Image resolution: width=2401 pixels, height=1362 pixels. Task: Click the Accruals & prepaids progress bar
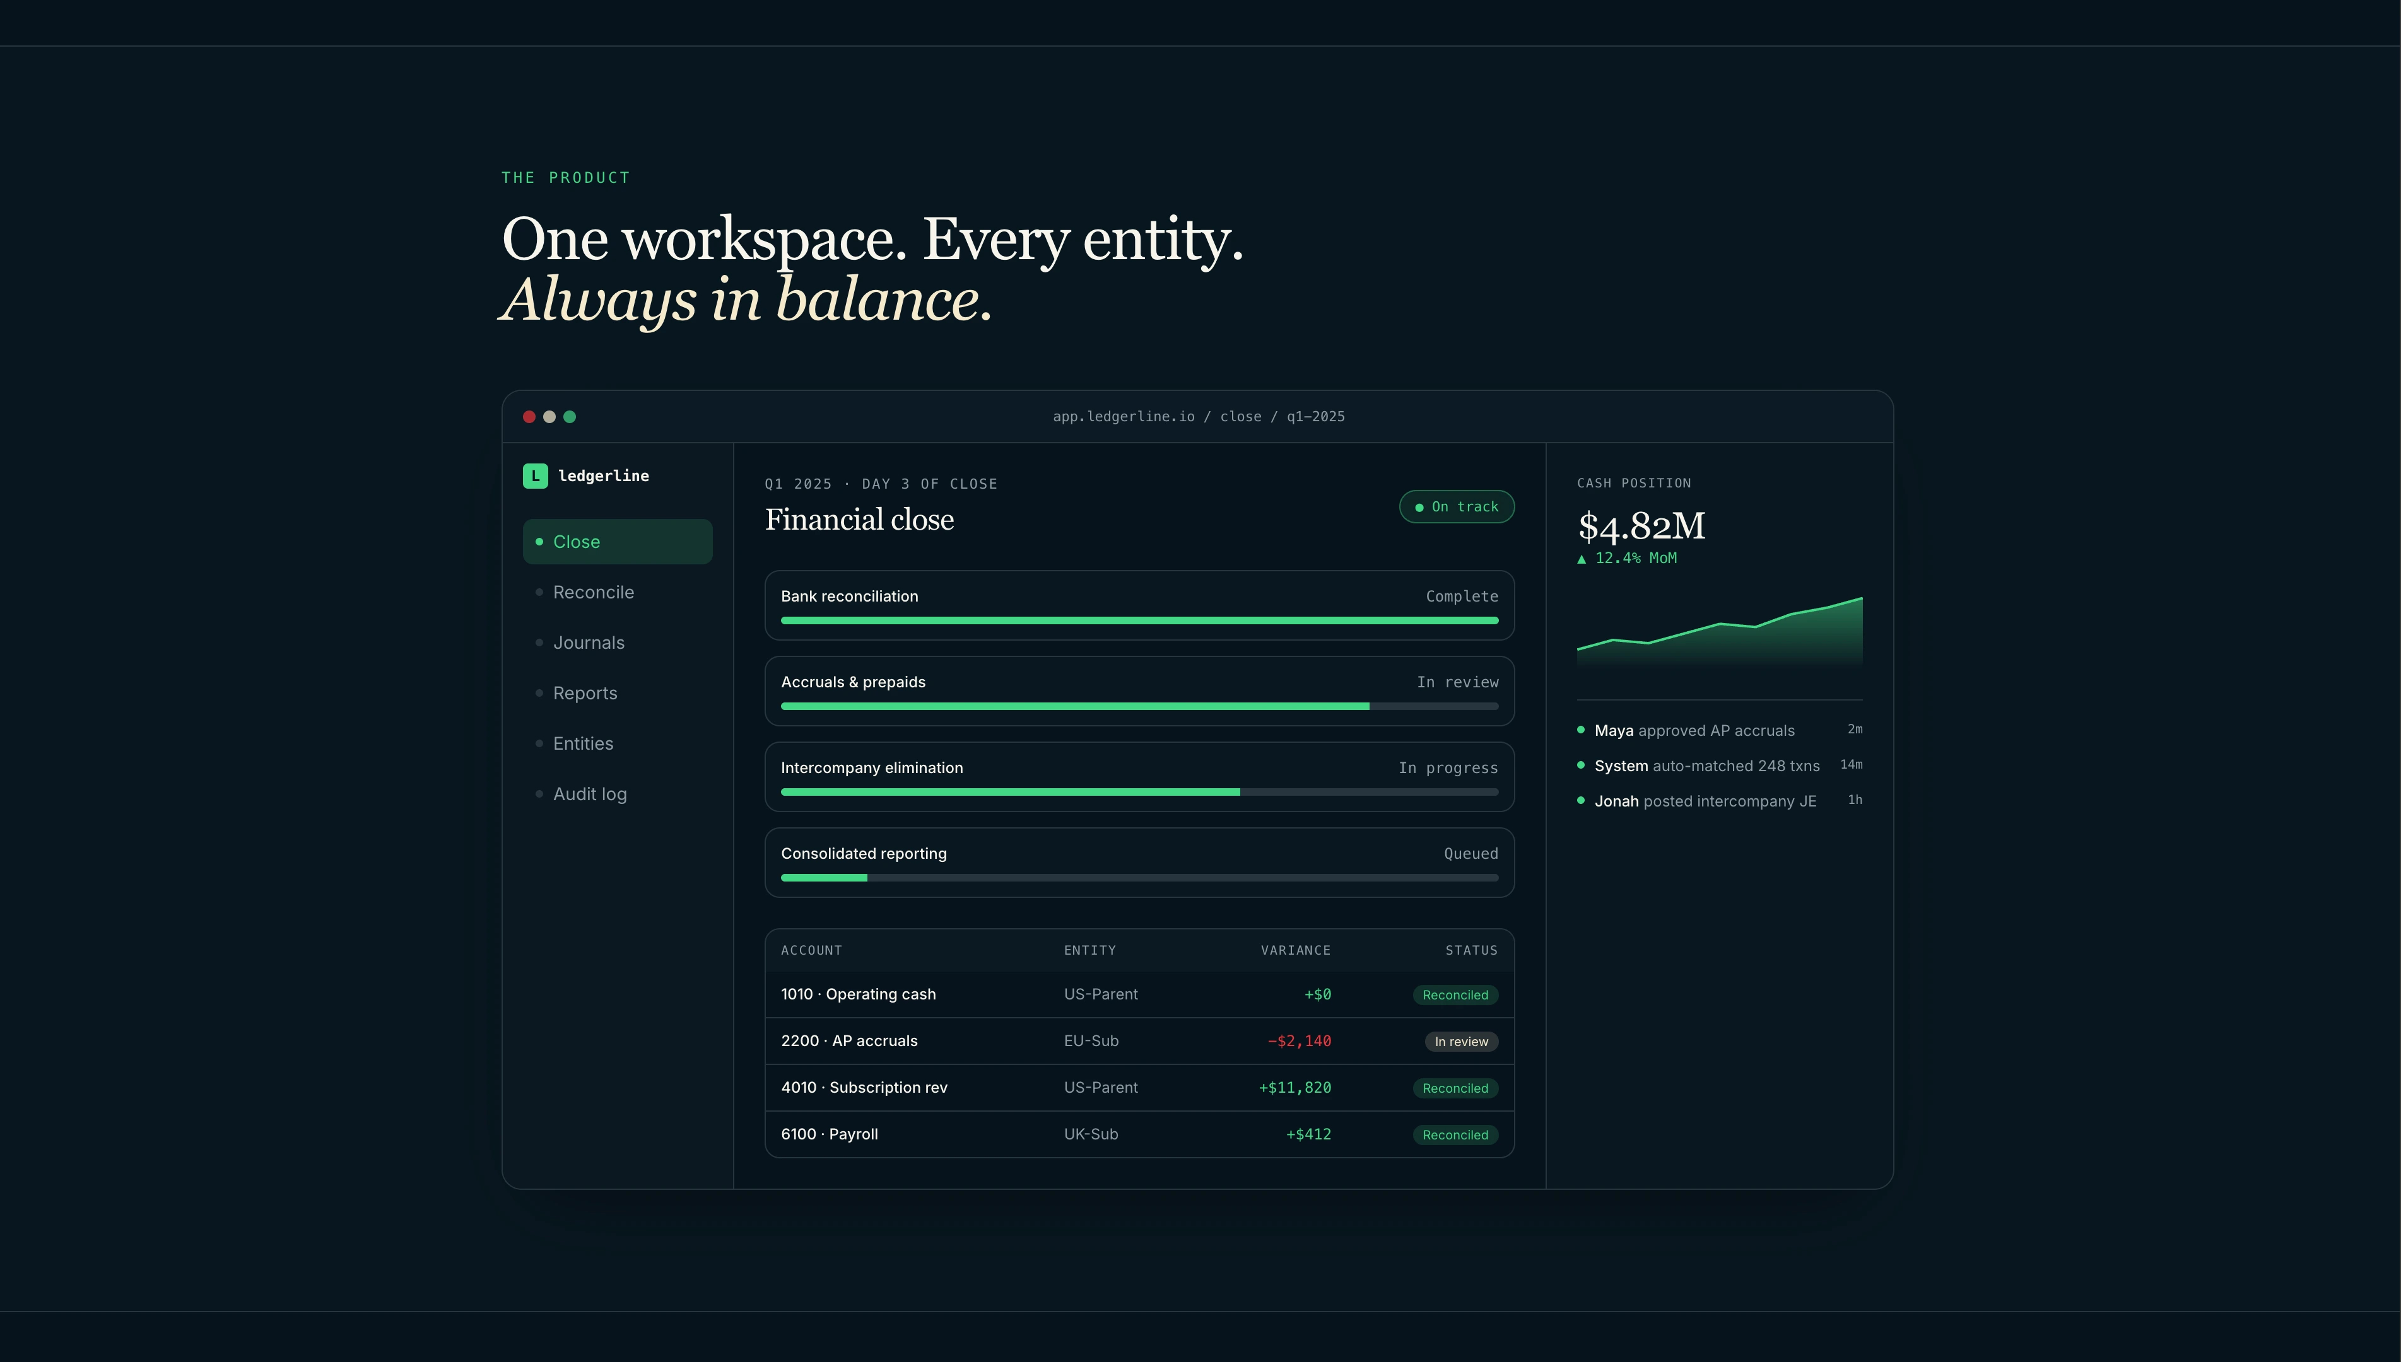[1140, 706]
